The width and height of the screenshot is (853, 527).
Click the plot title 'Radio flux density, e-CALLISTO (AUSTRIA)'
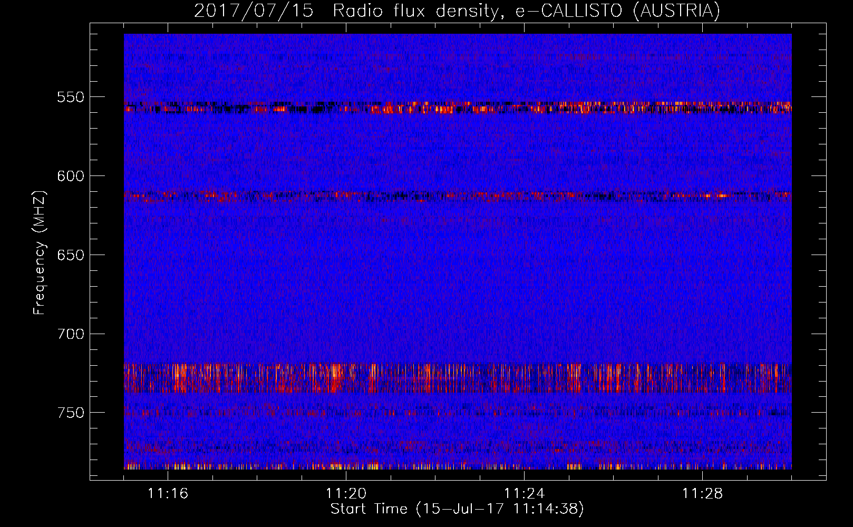(x=526, y=11)
